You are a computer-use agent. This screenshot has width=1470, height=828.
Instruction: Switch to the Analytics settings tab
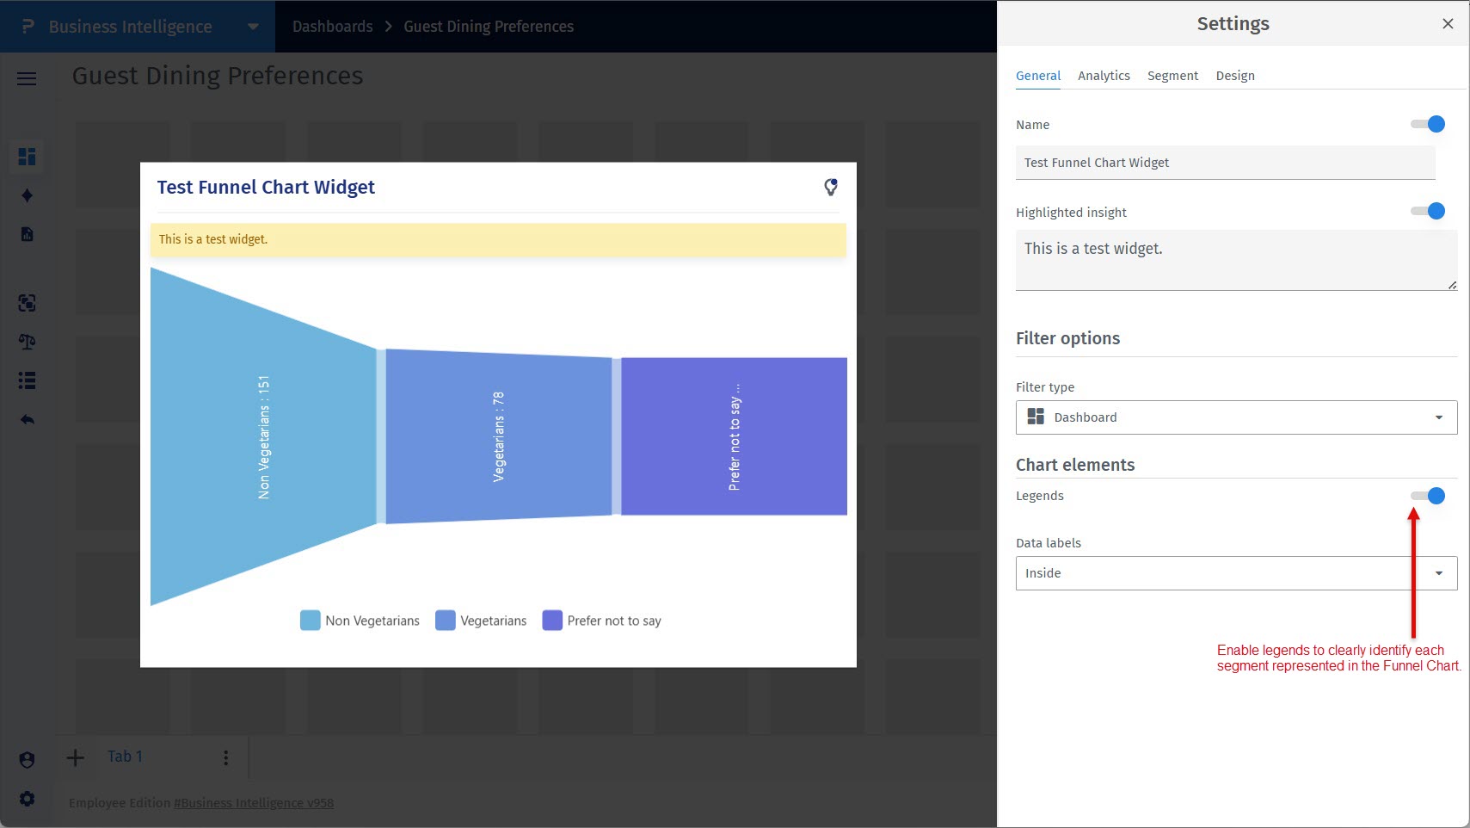tap(1104, 76)
